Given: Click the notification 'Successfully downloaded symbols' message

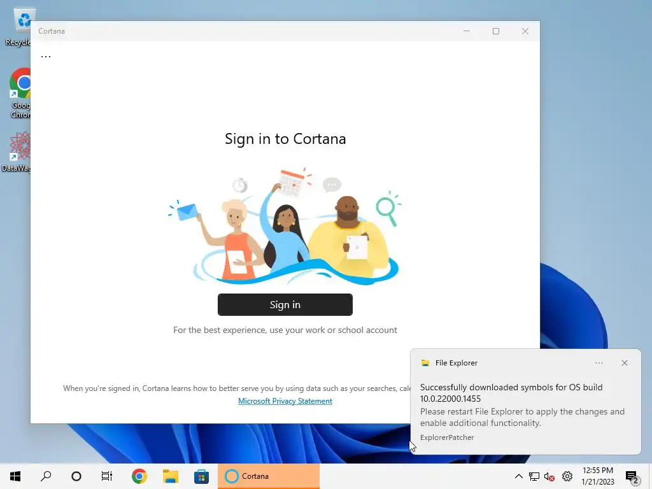Looking at the screenshot, I should click(x=511, y=392).
